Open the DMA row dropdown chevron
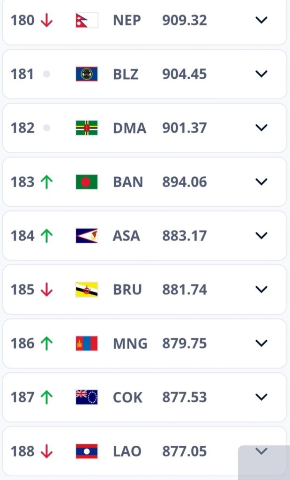Screen dimensions: 290x480 (x=261, y=128)
